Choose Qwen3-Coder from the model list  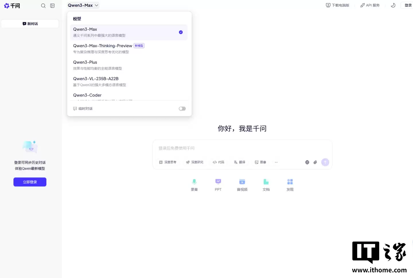[87, 95]
